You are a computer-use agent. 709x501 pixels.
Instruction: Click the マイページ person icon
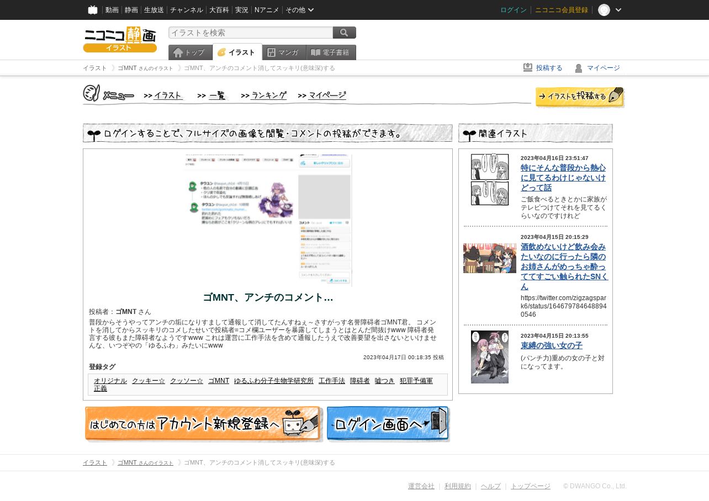pyautogui.click(x=579, y=68)
